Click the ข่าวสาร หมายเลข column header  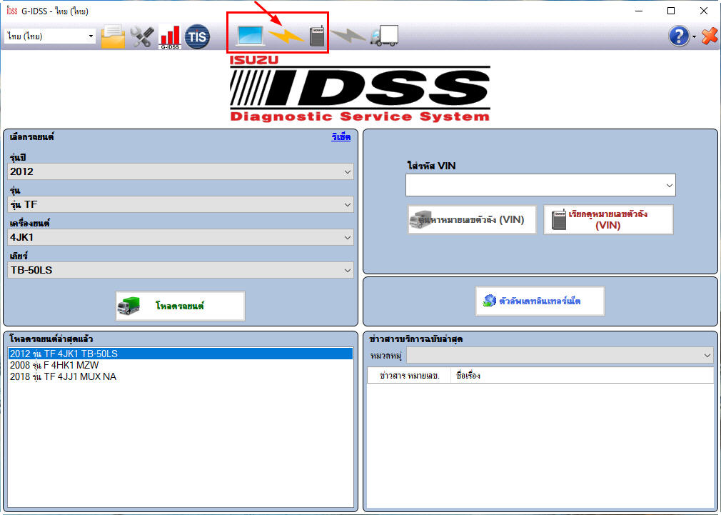409,376
